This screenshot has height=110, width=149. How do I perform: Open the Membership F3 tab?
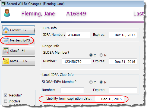click(18, 40)
